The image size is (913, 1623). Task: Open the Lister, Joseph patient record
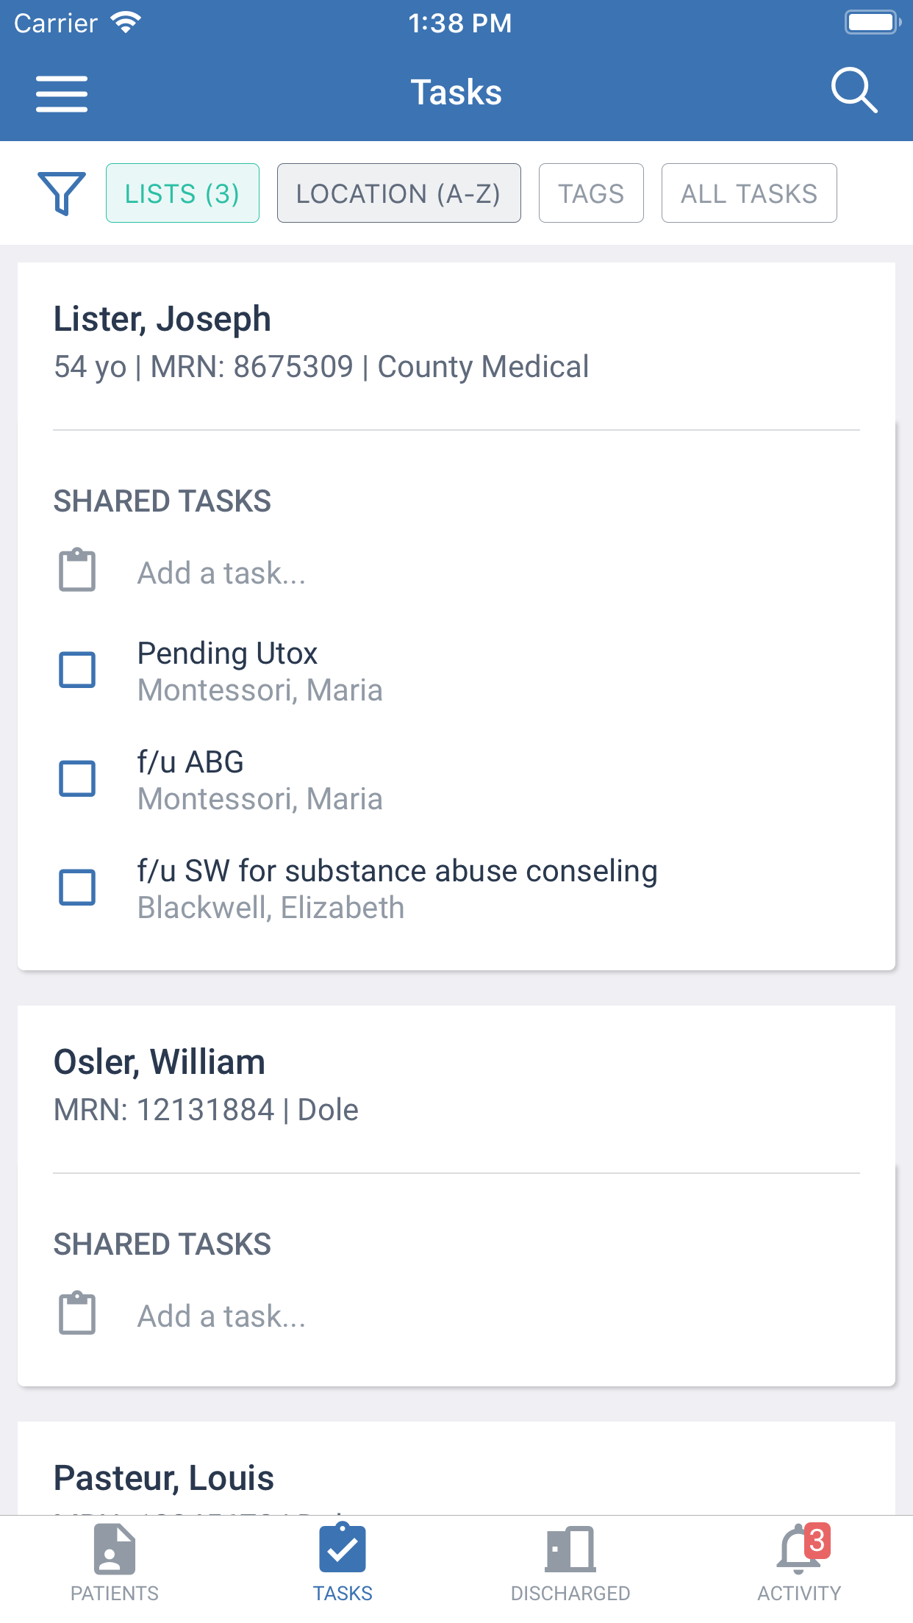[162, 318]
